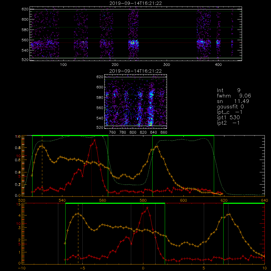Click the orange dashed vertical line in the bottom plot
Viewport: 271px width, 271px height.
pyautogui.click(x=78, y=234)
